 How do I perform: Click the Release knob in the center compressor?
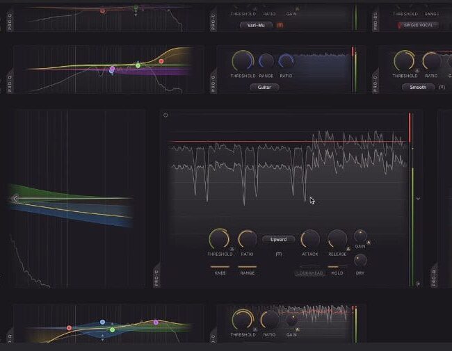(x=337, y=240)
